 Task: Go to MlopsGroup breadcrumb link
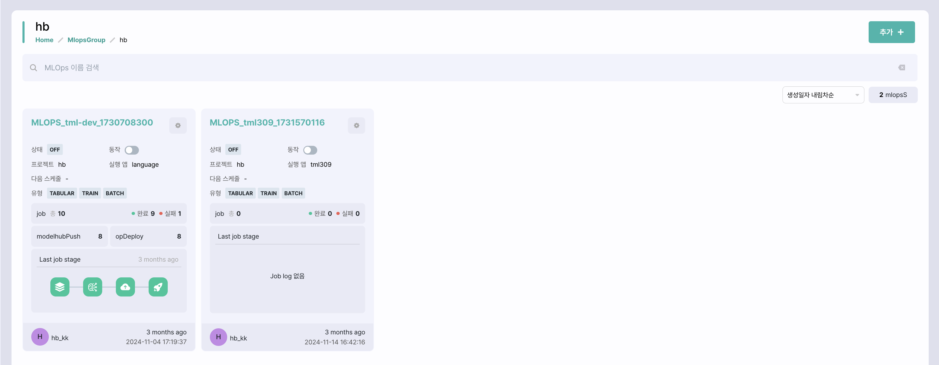86,40
